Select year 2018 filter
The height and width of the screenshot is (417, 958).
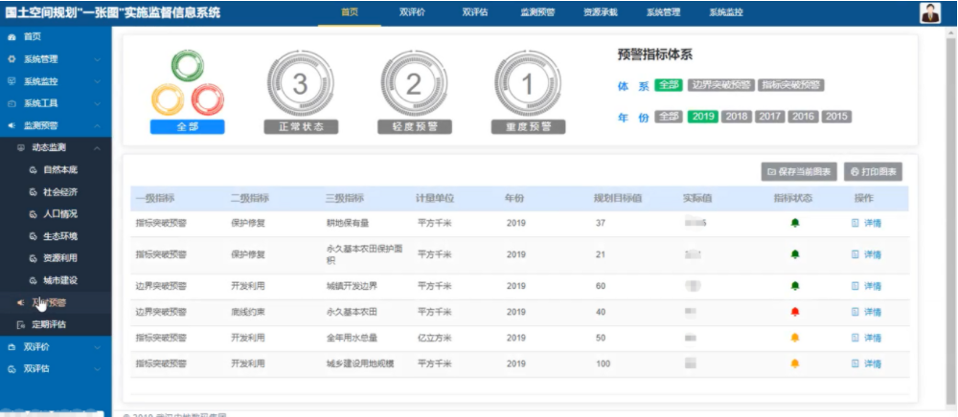[736, 117]
